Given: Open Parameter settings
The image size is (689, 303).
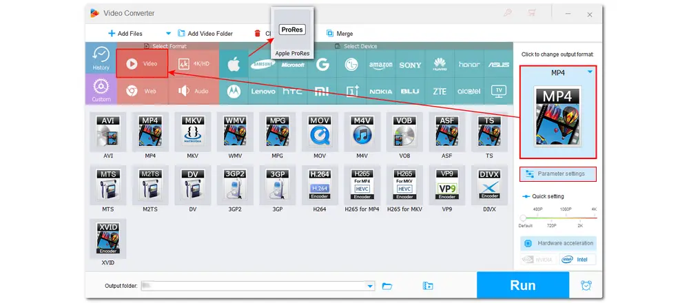Looking at the screenshot, I should [x=558, y=174].
